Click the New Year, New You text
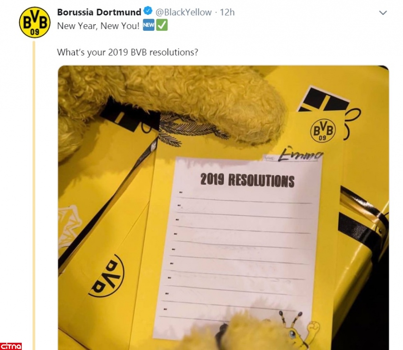403x350 pixels. point(98,26)
